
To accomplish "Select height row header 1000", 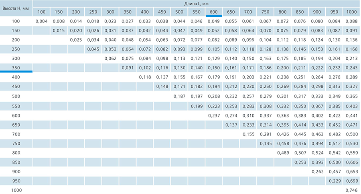I will pos(16,190).
